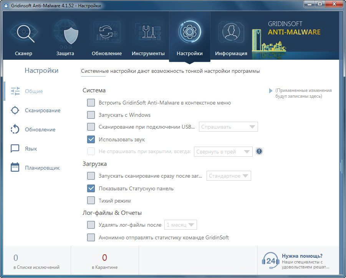Switch to the Информация tab label

coord(231,54)
